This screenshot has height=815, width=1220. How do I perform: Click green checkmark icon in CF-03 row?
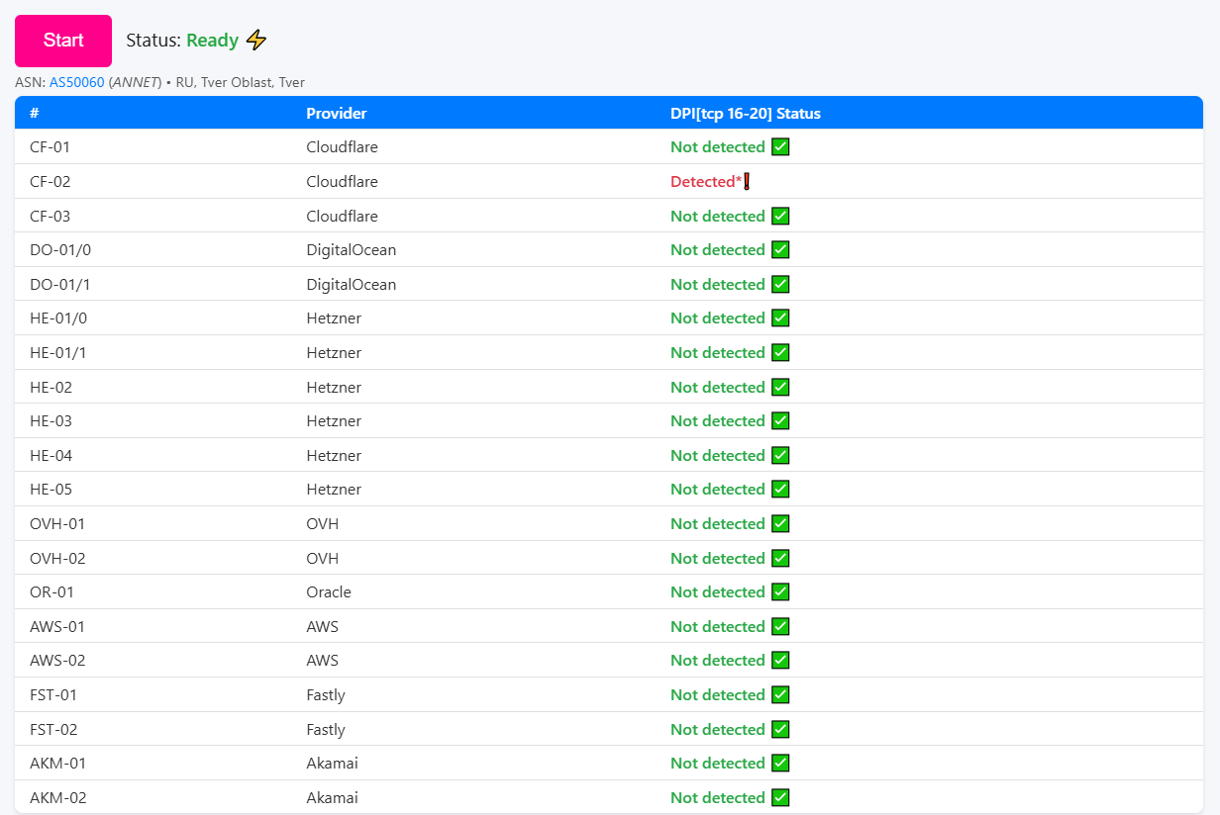pos(780,216)
